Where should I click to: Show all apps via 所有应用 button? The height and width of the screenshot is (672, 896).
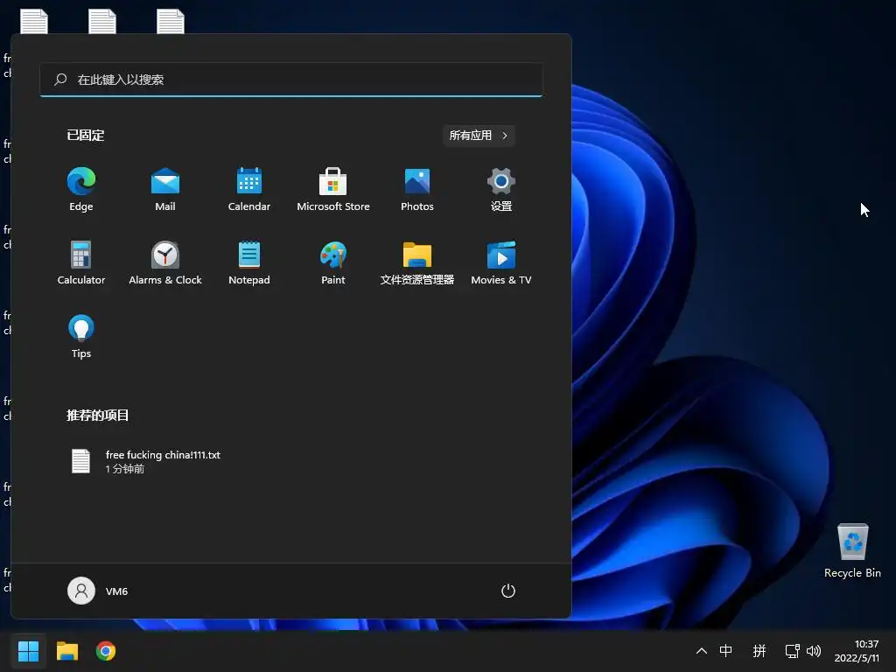pos(479,136)
